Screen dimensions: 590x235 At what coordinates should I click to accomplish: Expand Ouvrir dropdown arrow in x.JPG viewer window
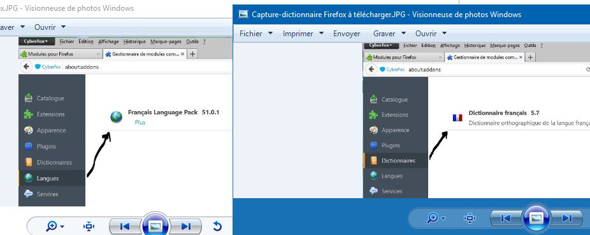[63, 27]
